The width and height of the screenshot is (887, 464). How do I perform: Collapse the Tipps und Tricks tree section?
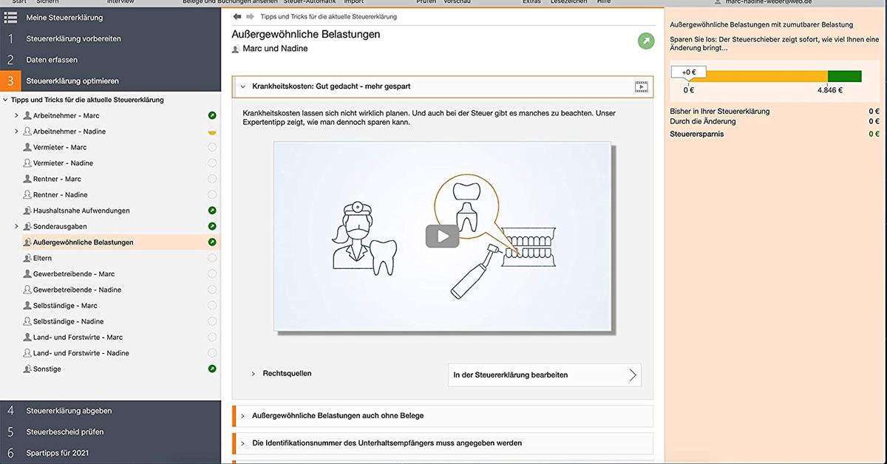(6, 100)
